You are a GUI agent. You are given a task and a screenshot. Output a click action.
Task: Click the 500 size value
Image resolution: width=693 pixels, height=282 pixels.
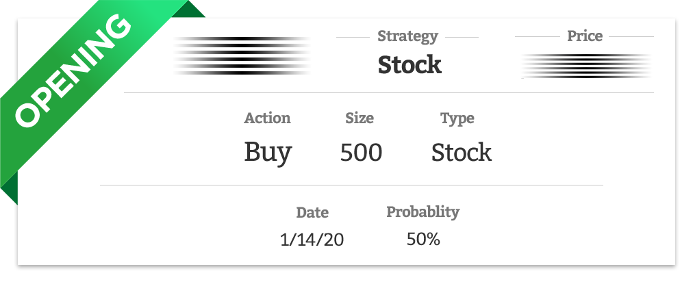click(x=361, y=153)
